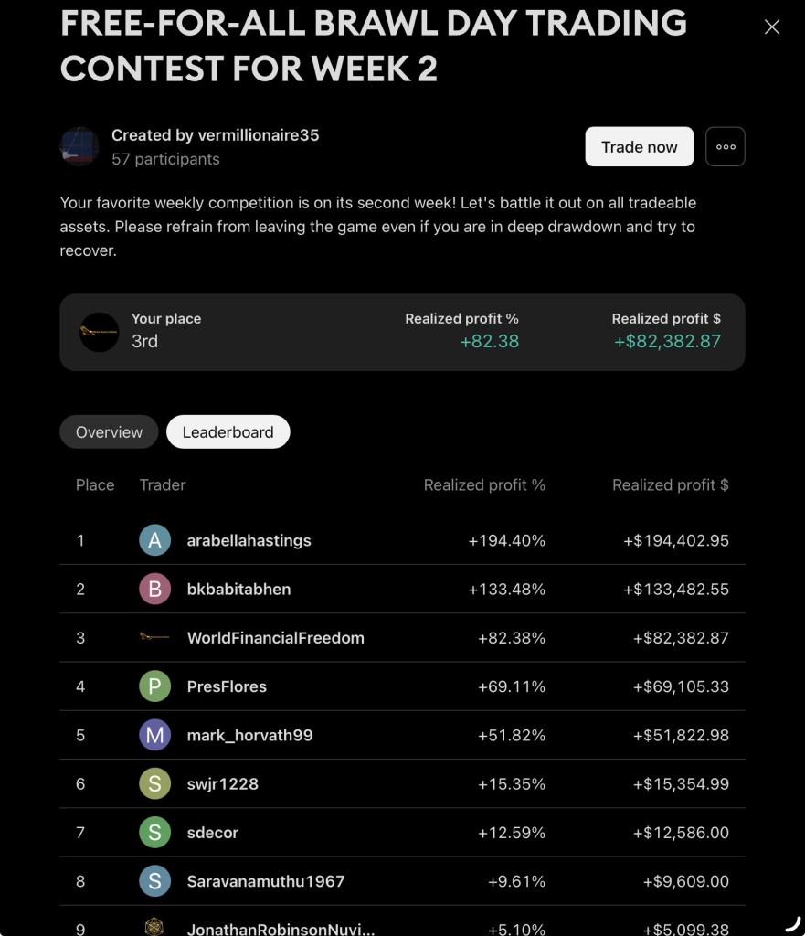Viewport: 805px width, 936px height.
Task: Click the Realized profit $ column header
Action: point(670,484)
